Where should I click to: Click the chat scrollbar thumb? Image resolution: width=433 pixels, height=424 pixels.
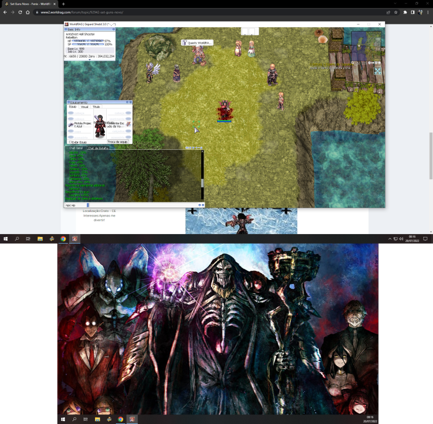pos(202,183)
